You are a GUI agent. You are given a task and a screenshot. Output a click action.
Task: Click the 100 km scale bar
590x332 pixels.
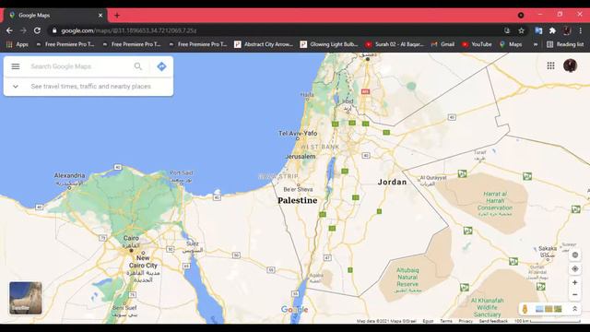point(548,321)
